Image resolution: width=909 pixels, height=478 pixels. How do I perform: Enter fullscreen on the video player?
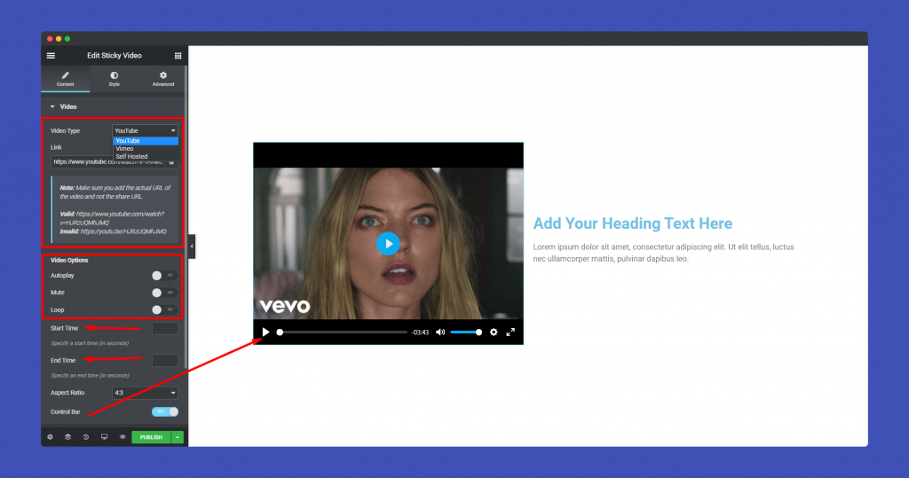pos(510,332)
